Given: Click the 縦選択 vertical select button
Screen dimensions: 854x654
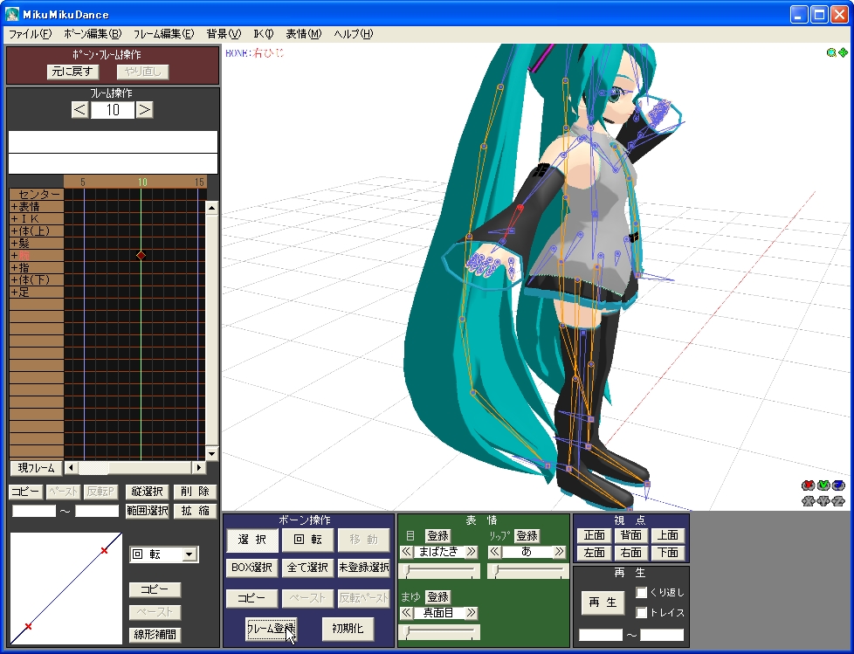Looking at the screenshot, I should coord(148,492).
